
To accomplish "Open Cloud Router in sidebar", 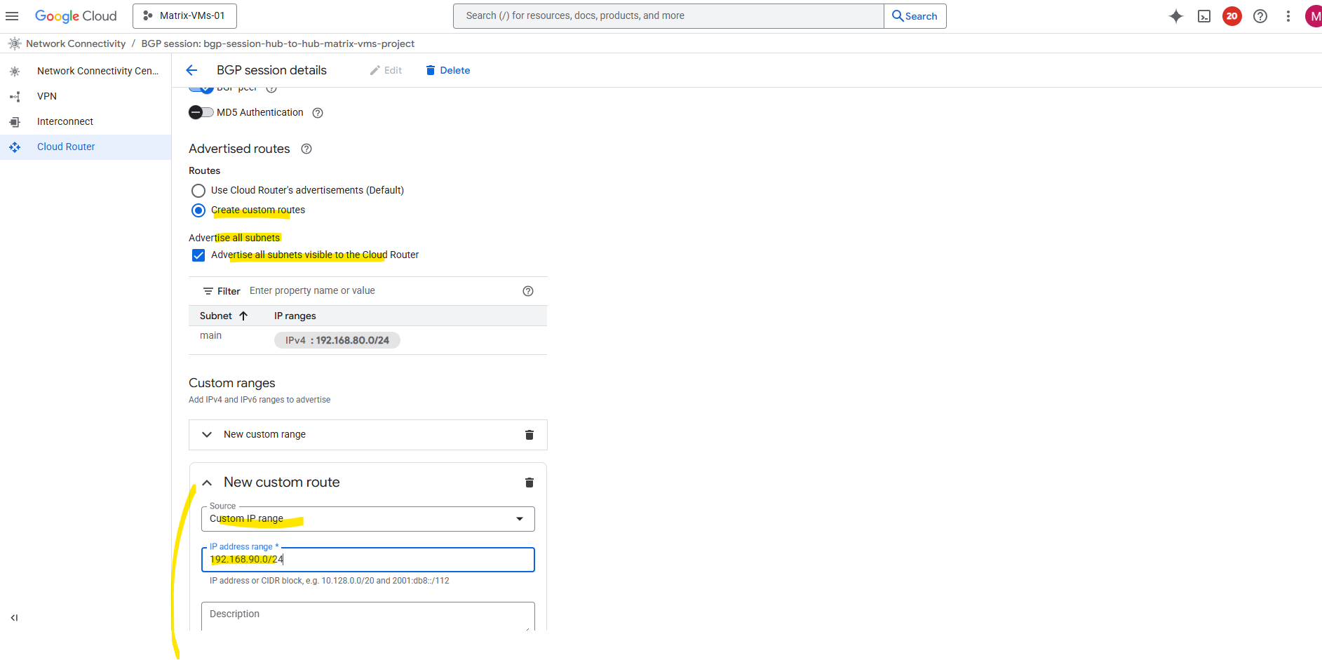I will (x=86, y=147).
